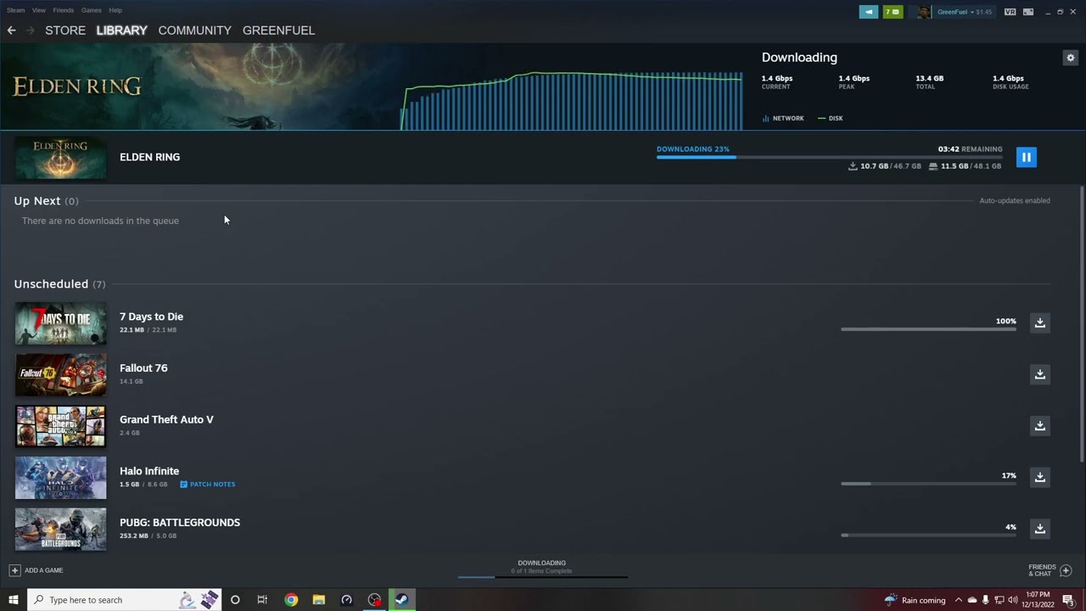Open the Windows notification center
This screenshot has height=611, width=1086.
1068,600
